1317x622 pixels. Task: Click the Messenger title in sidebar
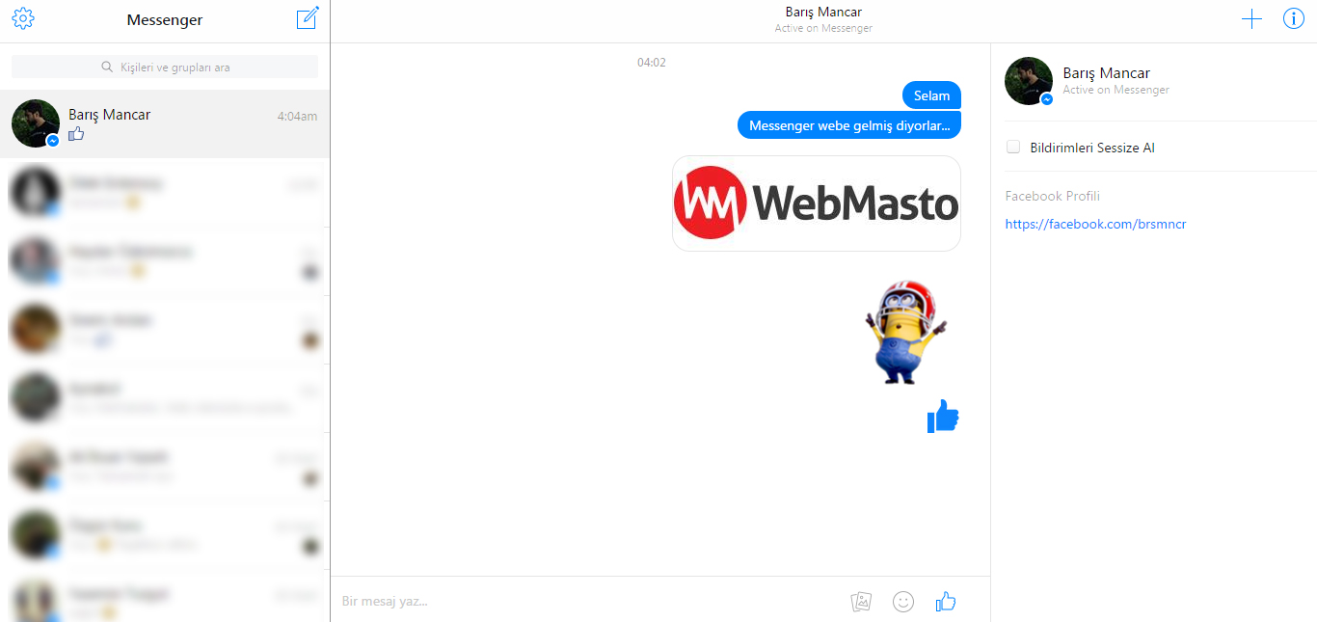click(x=165, y=19)
